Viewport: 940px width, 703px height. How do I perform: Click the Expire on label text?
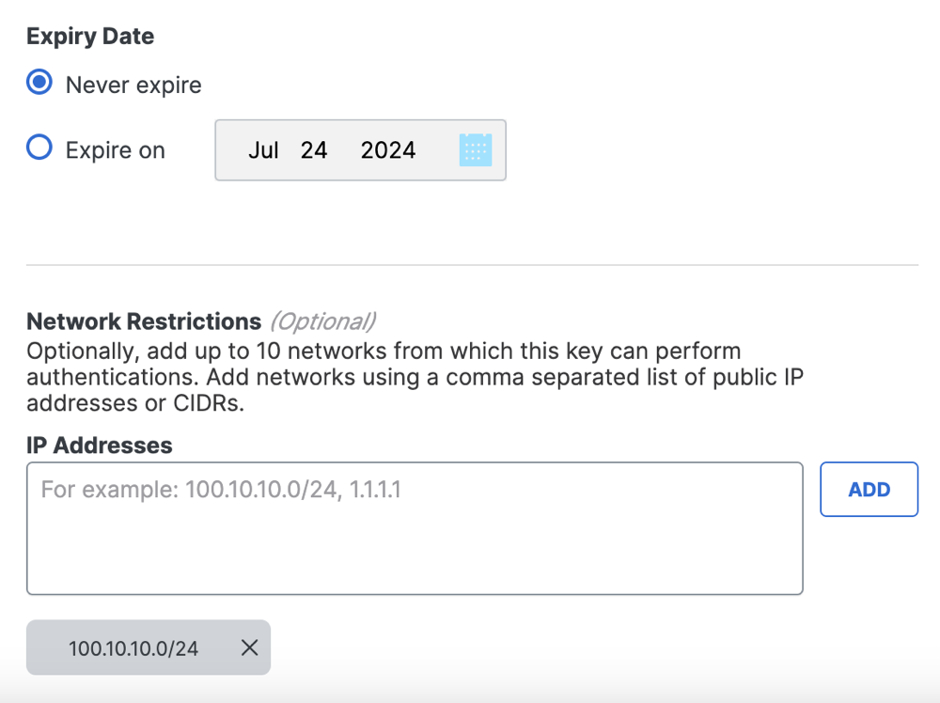[x=115, y=149]
